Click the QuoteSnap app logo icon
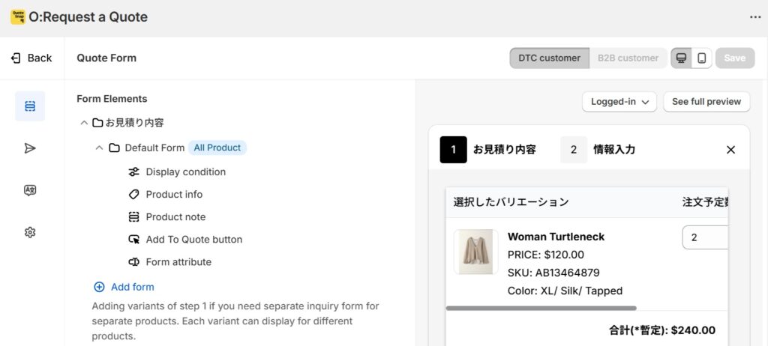Screen dimensions: 768x346 click(18, 17)
